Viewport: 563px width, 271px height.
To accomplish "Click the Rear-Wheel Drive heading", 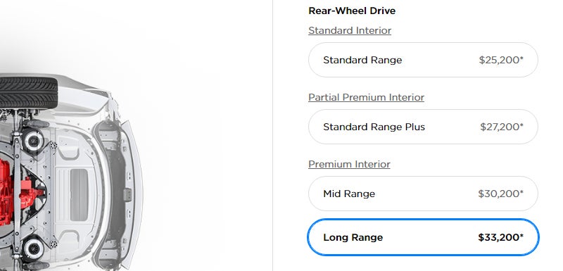I will coord(352,11).
